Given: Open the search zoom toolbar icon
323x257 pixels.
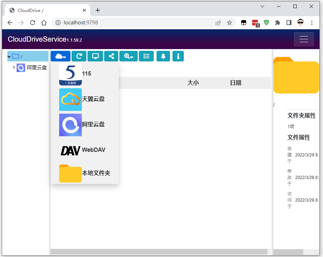Looking at the screenshot, I should coord(128,56).
